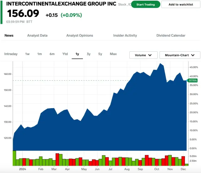Switch chart to 1m range
Viewport: 201px width, 173px height.
[x=40, y=54]
